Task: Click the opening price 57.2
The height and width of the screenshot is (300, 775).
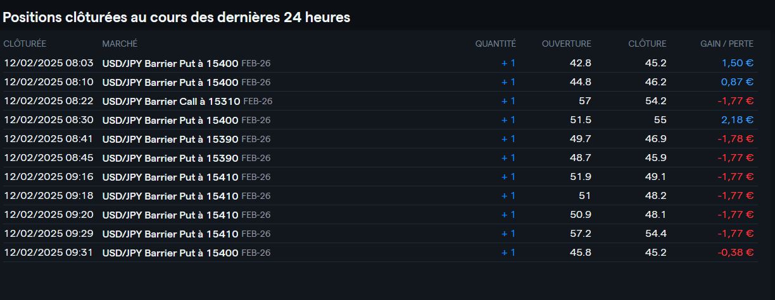Action: (580, 234)
